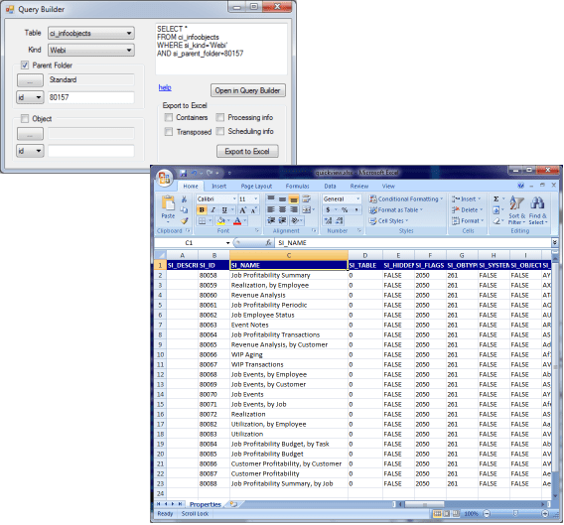Select the Properties sheet tab
Screen dimensions: 564x525
click(x=205, y=504)
